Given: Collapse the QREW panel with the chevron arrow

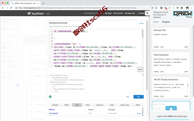Looking at the screenshot, I should click(147, 13).
